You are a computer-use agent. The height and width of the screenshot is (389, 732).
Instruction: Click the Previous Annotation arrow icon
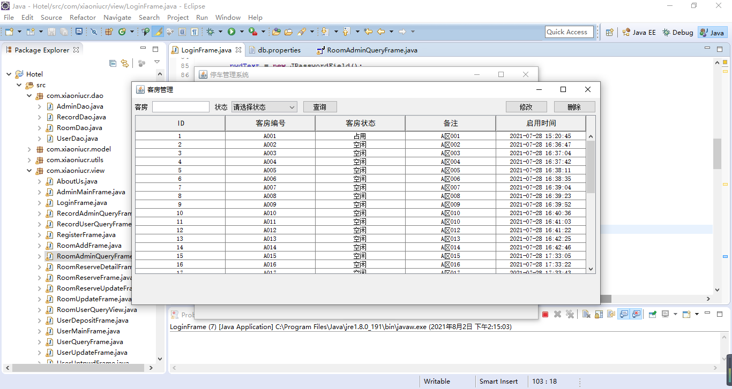coord(346,32)
